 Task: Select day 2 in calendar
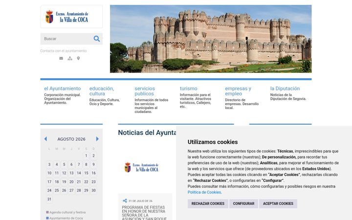tap(93, 156)
